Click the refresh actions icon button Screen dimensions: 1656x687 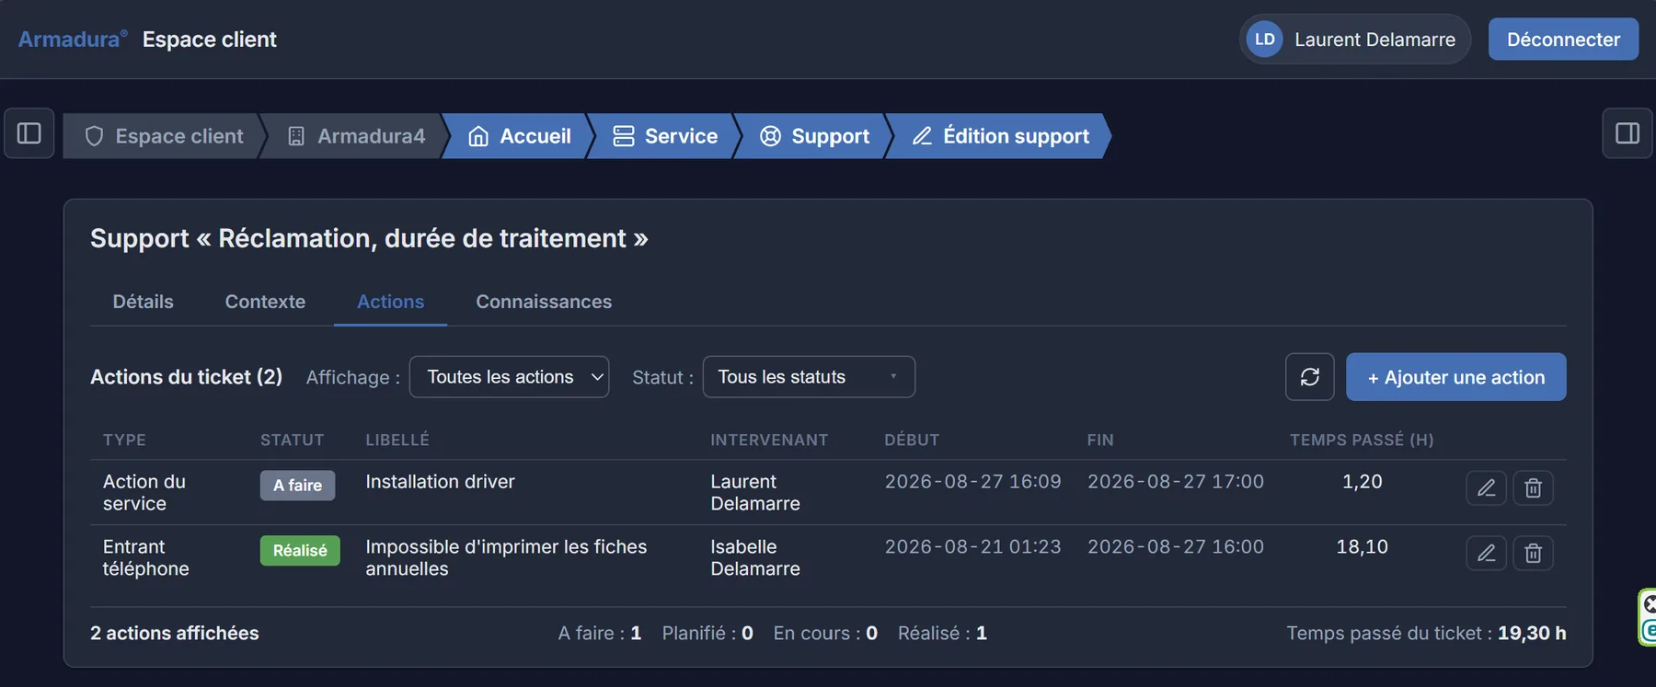pyautogui.click(x=1310, y=377)
